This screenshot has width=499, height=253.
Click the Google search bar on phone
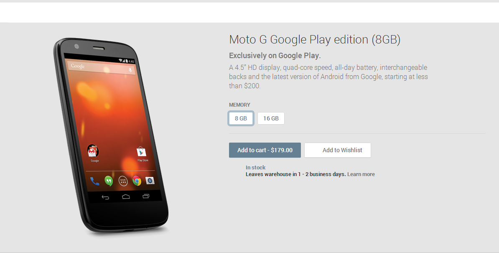[102, 68]
